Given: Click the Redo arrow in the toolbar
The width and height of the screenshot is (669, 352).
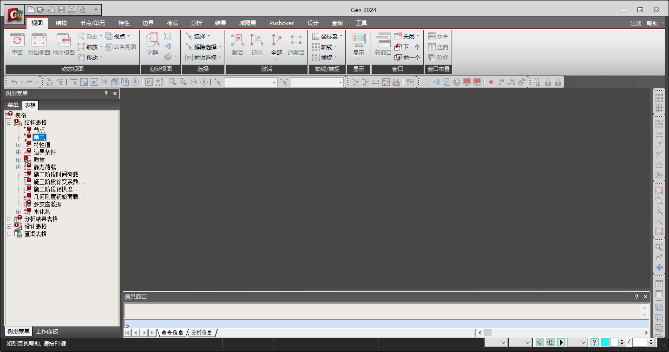Looking at the screenshot, I should 29,82.
